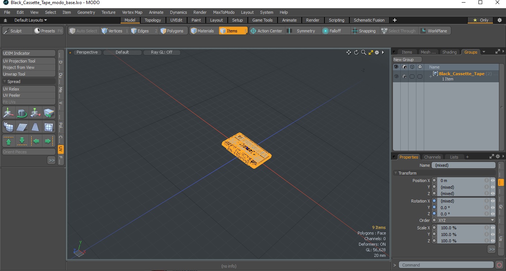Image resolution: width=506 pixels, height=271 pixels.
Task: Toggle Rotation X channel keyframe circle
Action: tap(434, 201)
